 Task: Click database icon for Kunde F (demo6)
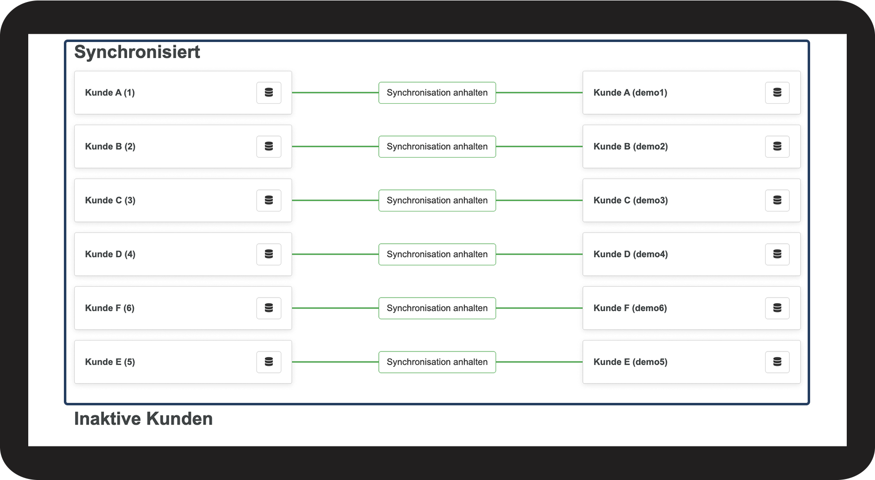click(777, 308)
